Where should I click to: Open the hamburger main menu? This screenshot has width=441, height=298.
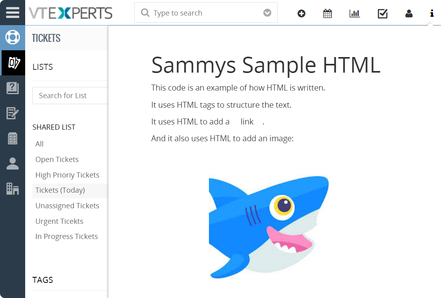(x=12, y=13)
